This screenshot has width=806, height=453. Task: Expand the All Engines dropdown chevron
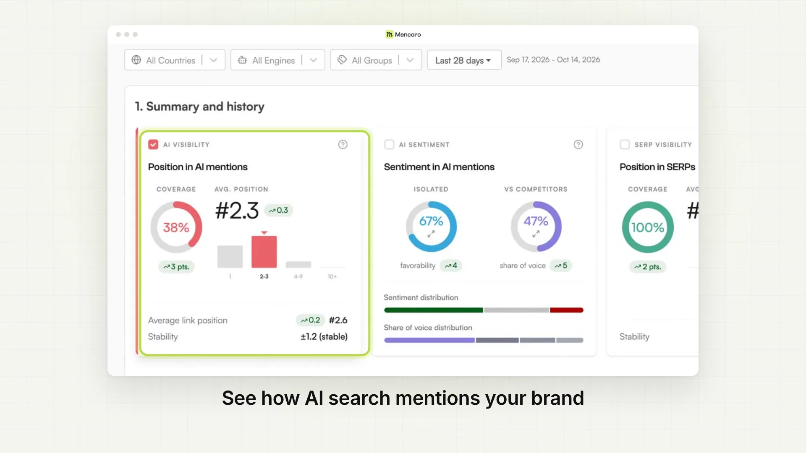coord(313,60)
